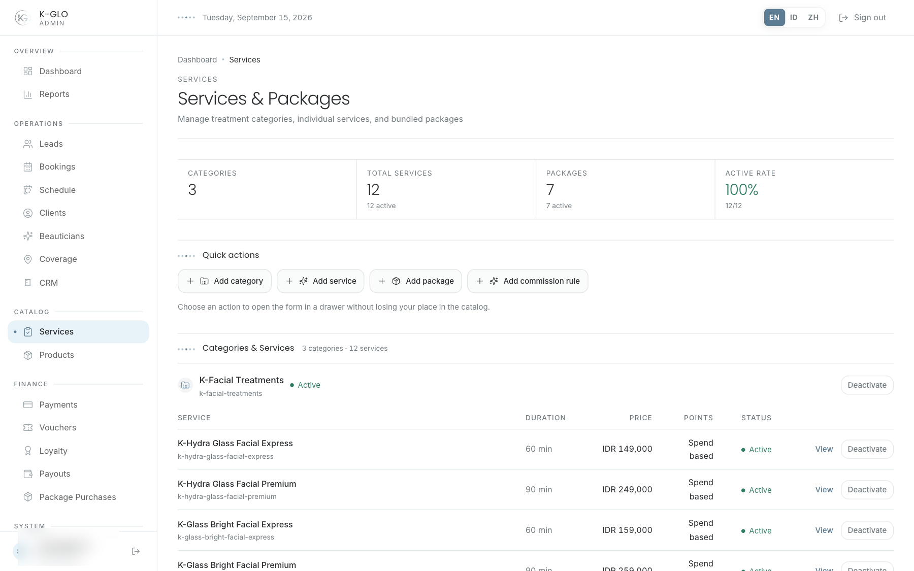The width and height of the screenshot is (914, 571).
Task: Open CRM via its sidebar icon
Action: [x=28, y=283]
